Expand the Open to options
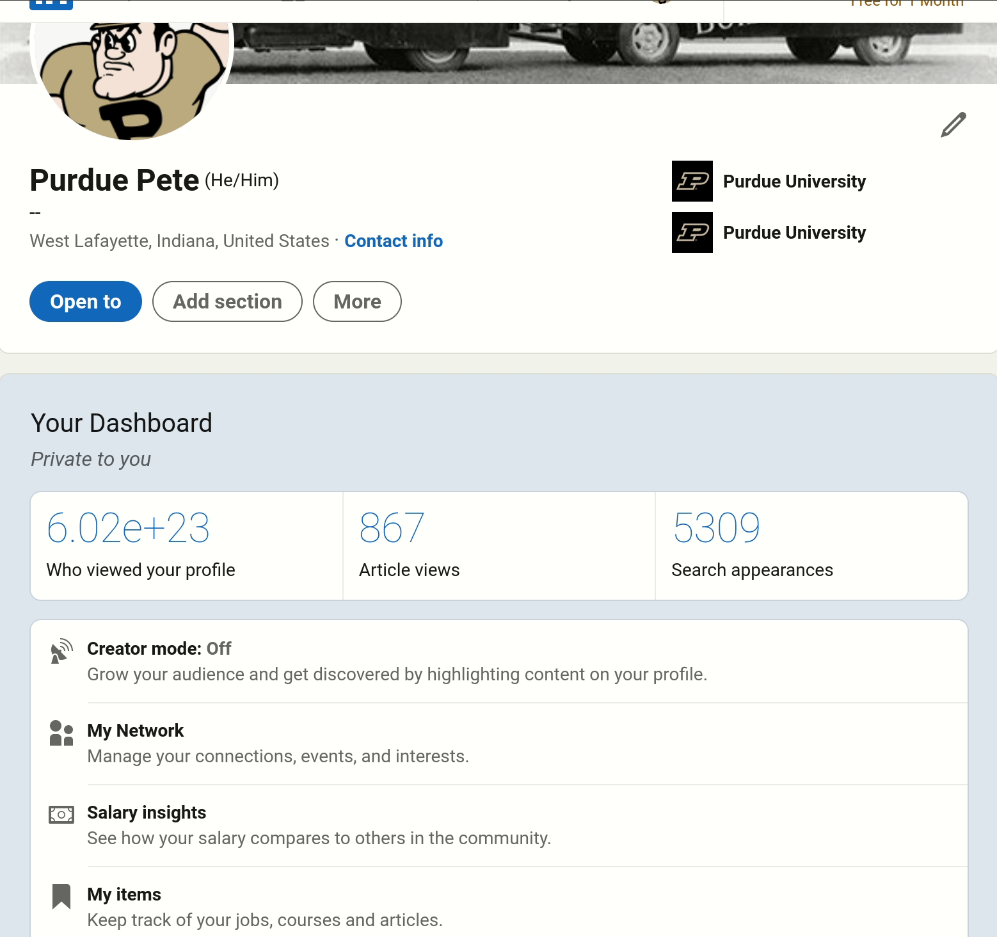 [86, 301]
